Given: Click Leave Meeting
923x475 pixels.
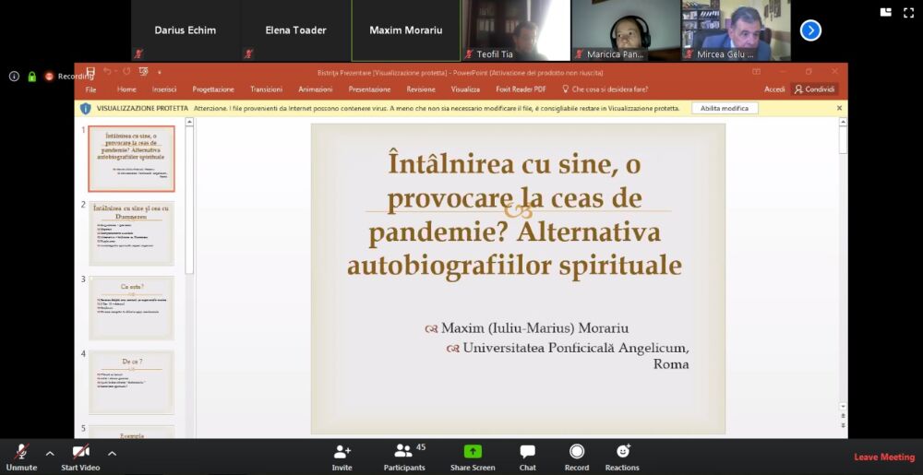Looking at the screenshot, I should [x=884, y=457].
